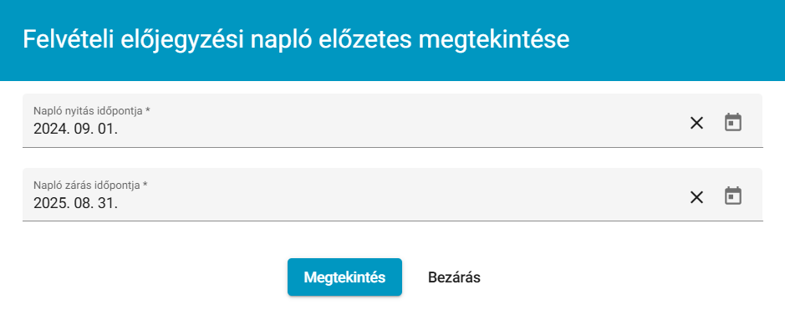Click the Bezárás button
785x310 pixels.
coord(454,277)
